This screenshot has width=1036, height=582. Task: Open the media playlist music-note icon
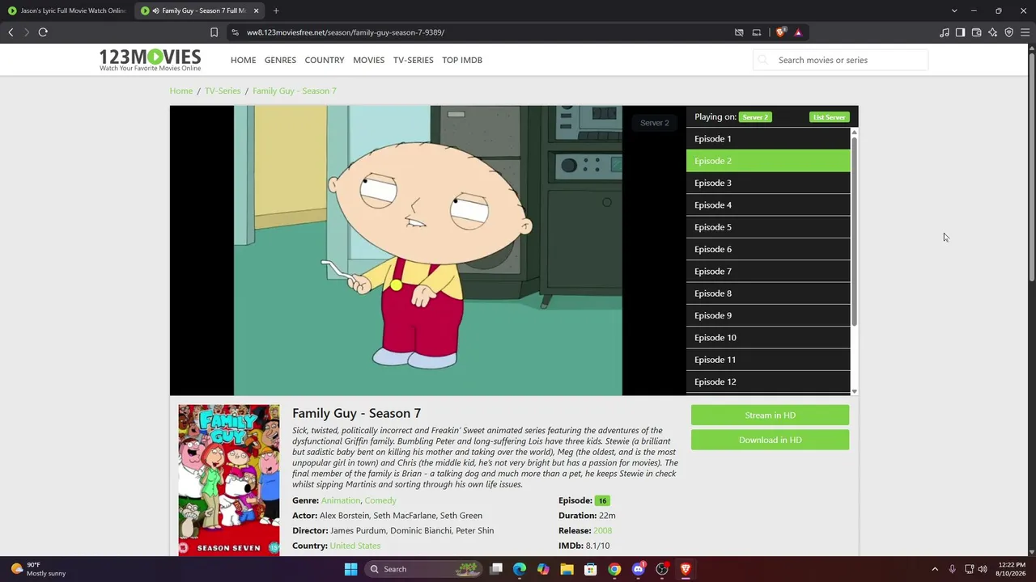point(944,32)
